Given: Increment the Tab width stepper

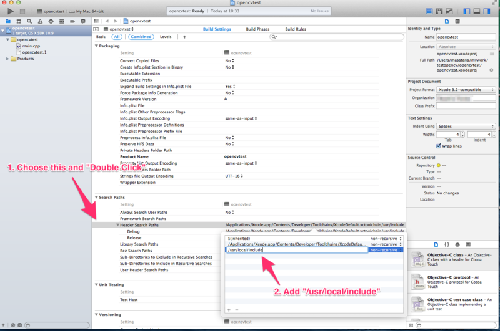Looking at the screenshot, I should [462, 133].
